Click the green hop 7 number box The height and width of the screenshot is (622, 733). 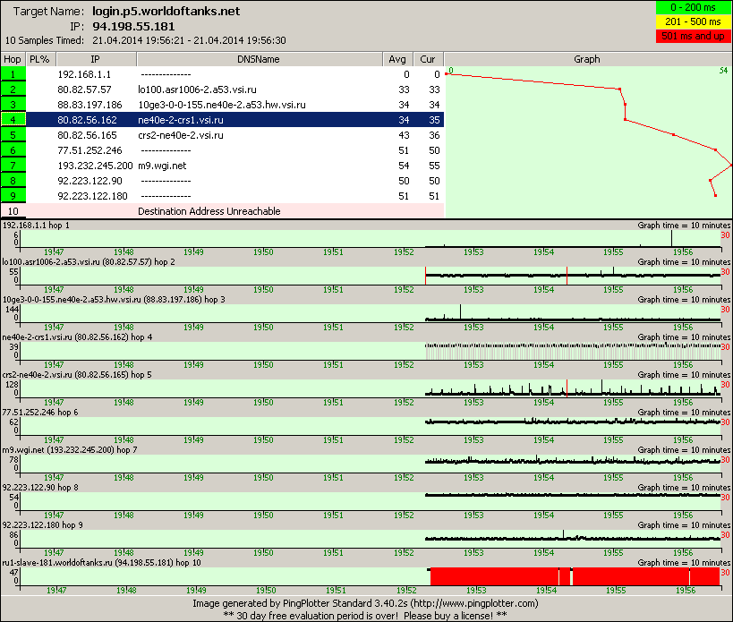(x=13, y=166)
